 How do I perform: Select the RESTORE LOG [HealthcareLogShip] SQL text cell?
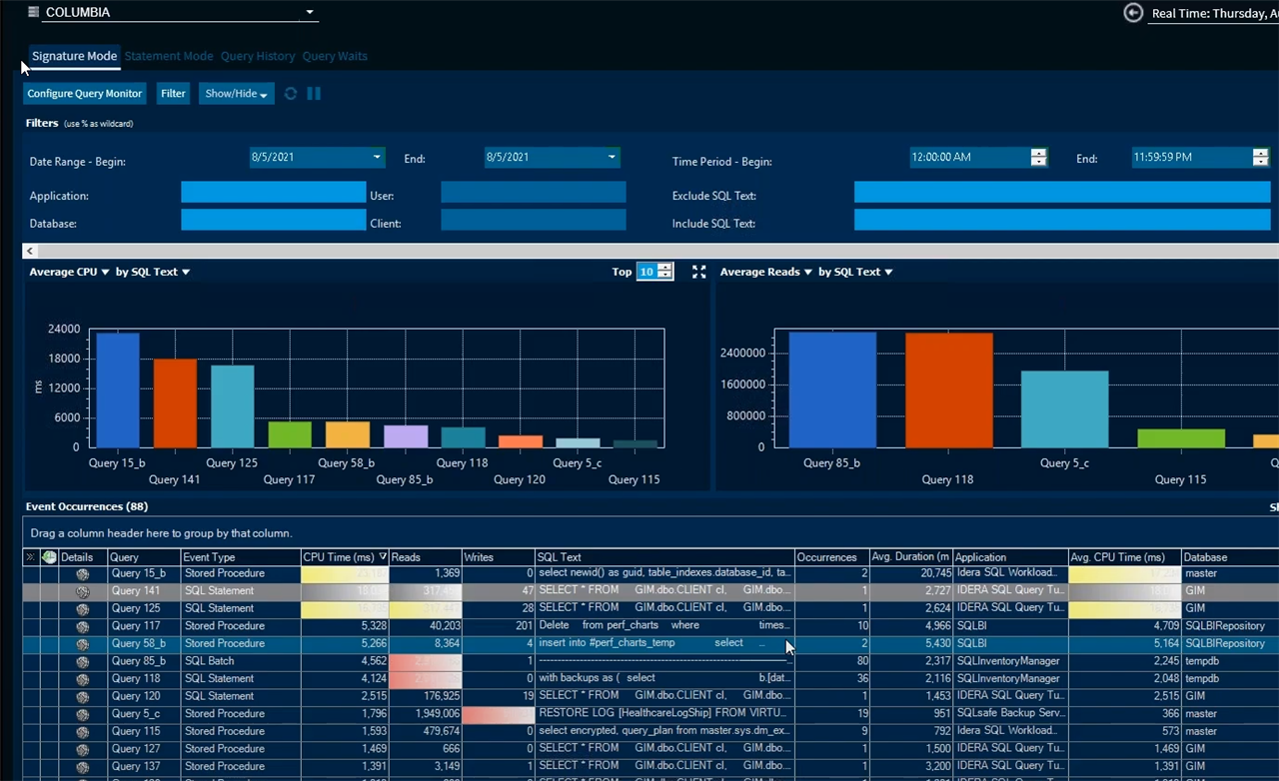coord(664,714)
